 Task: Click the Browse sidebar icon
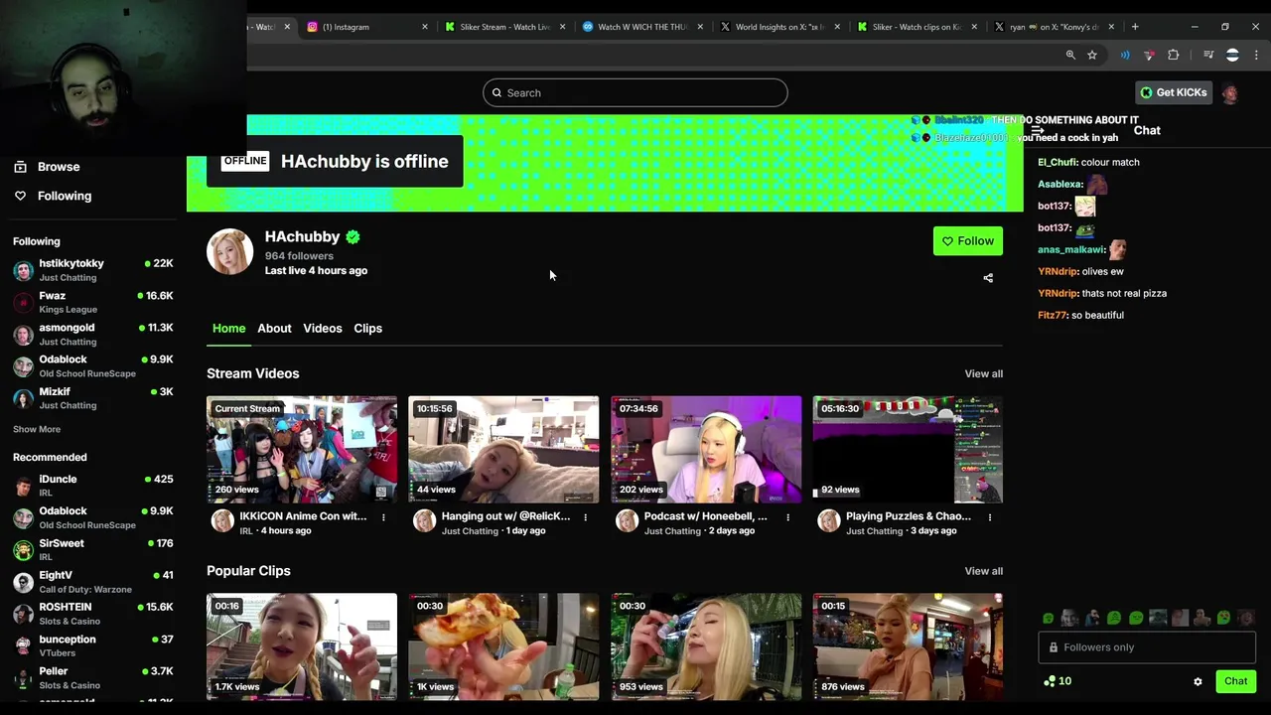pos(20,167)
